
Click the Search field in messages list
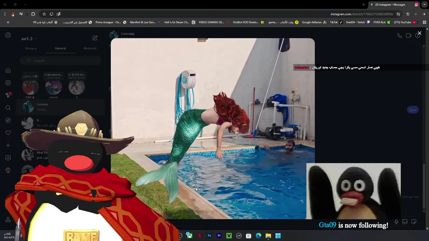(60, 61)
